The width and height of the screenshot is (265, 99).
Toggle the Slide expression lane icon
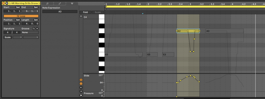pyautogui.click(x=81, y=80)
